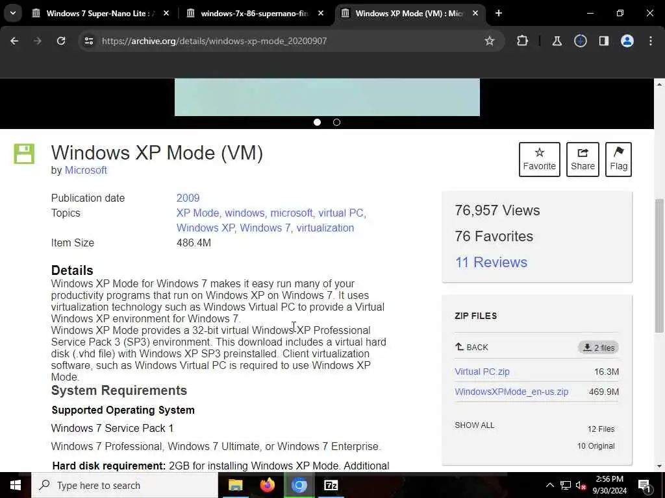The height and width of the screenshot is (498, 665).
Task: Go back with BACK arrow in ZIP FILES
Action: [x=471, y=348]
